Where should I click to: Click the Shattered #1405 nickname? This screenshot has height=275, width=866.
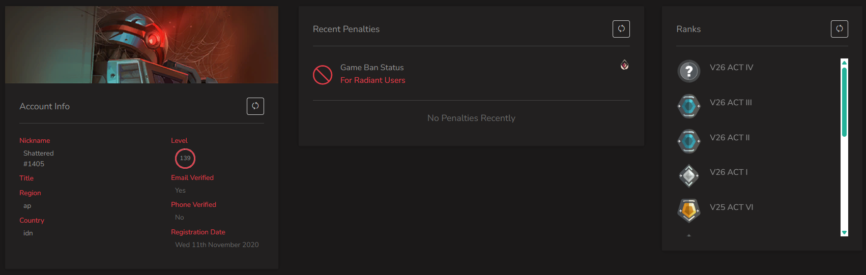tap(39, 159)
